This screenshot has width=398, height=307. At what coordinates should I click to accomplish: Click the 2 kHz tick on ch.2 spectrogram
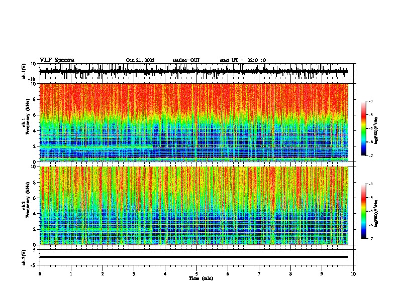pos(35,229)
